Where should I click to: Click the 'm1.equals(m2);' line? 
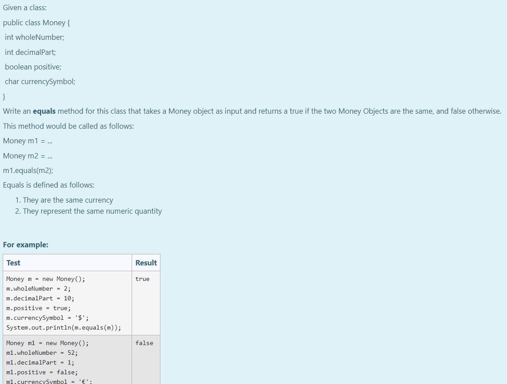(x=28, y=170)
